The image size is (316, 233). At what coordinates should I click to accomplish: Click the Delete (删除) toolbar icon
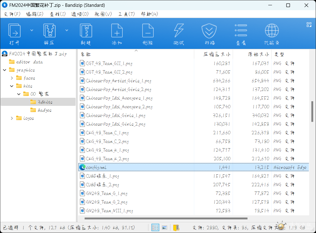coord(148,31)
